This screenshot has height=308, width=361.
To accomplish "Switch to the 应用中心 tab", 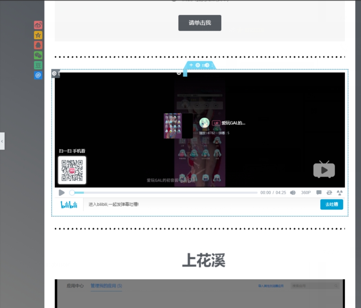I will click(75, 286).
